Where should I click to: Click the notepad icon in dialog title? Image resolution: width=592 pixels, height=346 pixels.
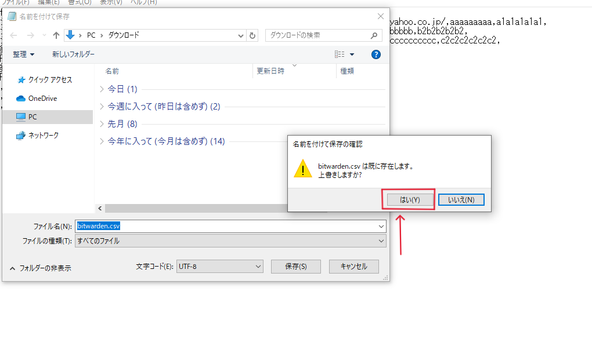click(12, 16)
